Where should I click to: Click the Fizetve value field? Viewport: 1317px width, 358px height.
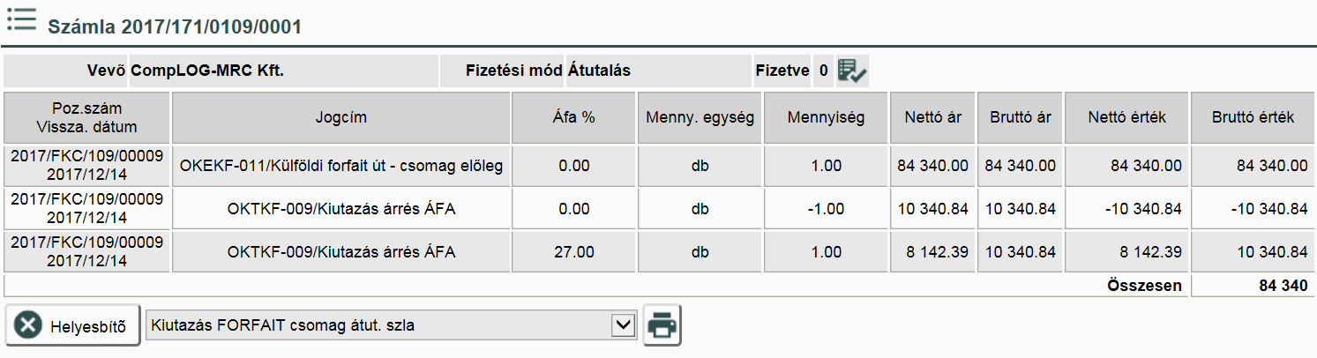822,71
